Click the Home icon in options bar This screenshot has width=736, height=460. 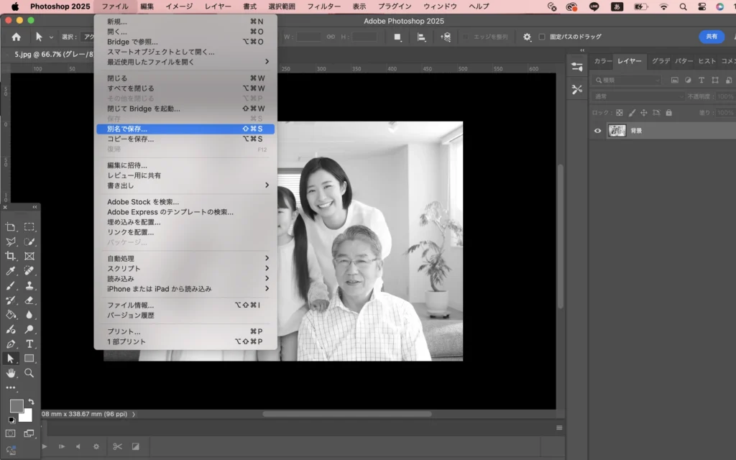tap(16, 37)
